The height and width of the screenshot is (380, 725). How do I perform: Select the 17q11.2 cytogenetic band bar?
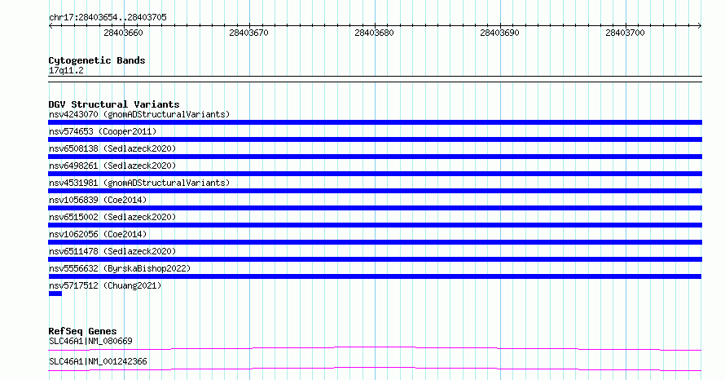coord(375,79)
